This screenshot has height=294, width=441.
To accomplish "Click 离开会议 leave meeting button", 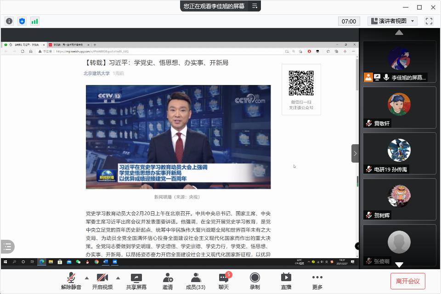I will point(408,281).
